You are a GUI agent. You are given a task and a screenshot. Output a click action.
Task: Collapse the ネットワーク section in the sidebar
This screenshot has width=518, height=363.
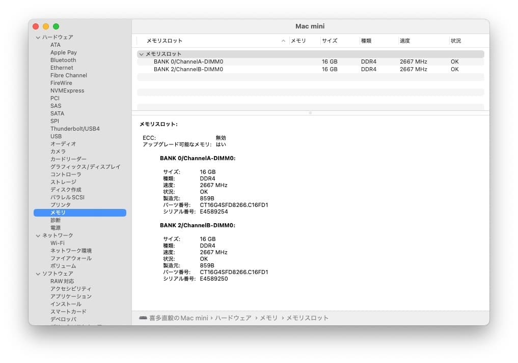tap(38, 235)
